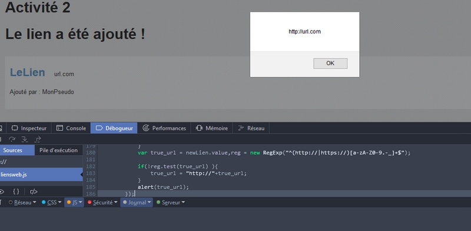
Task: Switch to the Console tab
Action: point(71,128)
